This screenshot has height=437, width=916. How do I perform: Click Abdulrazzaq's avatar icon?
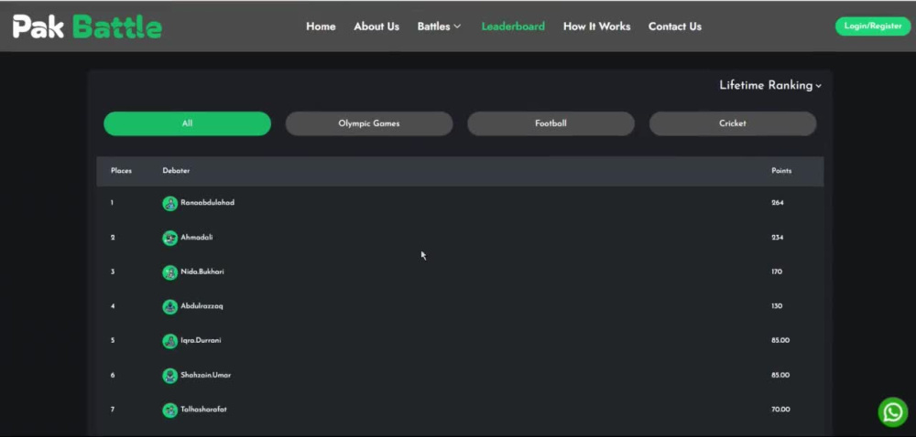tap(170, 306)
